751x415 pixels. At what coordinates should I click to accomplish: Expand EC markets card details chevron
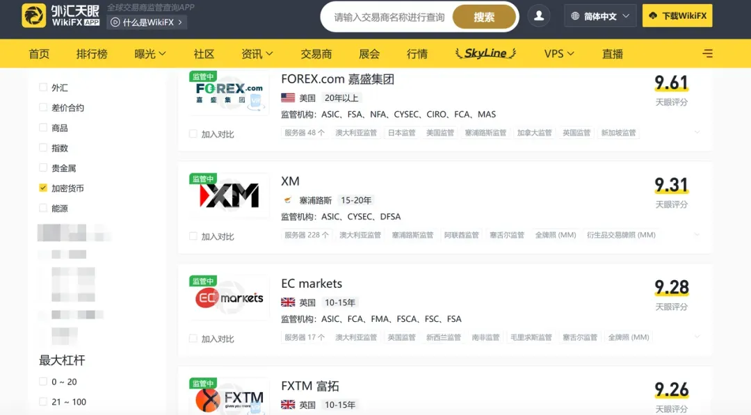[697, 337]
